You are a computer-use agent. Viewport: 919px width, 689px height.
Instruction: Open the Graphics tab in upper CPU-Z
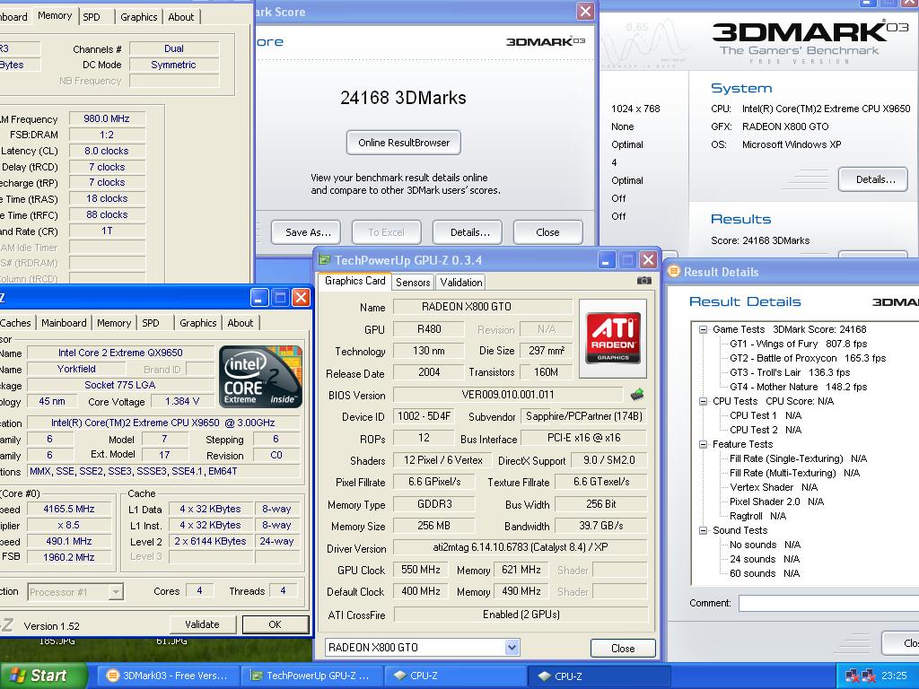pyautogui.click(x=139, y=17)
